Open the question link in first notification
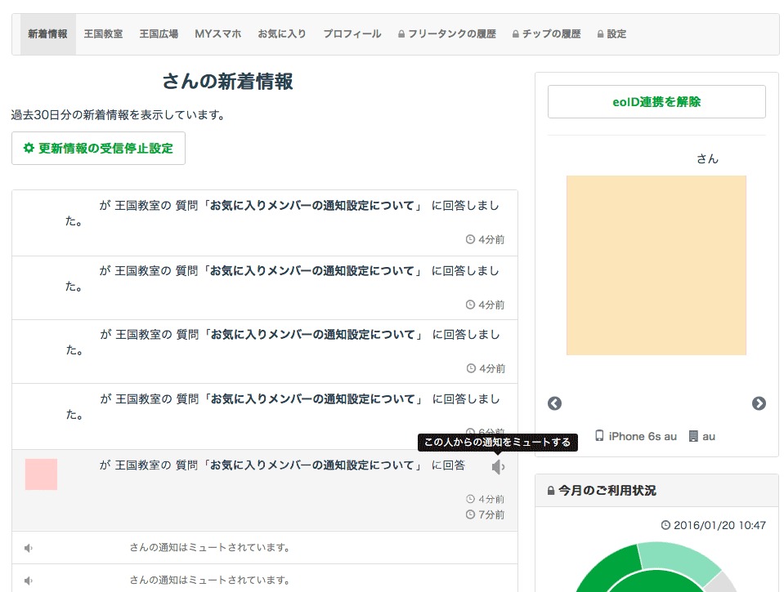This screenshot has height=592, width=784. [x=313, y=206]
